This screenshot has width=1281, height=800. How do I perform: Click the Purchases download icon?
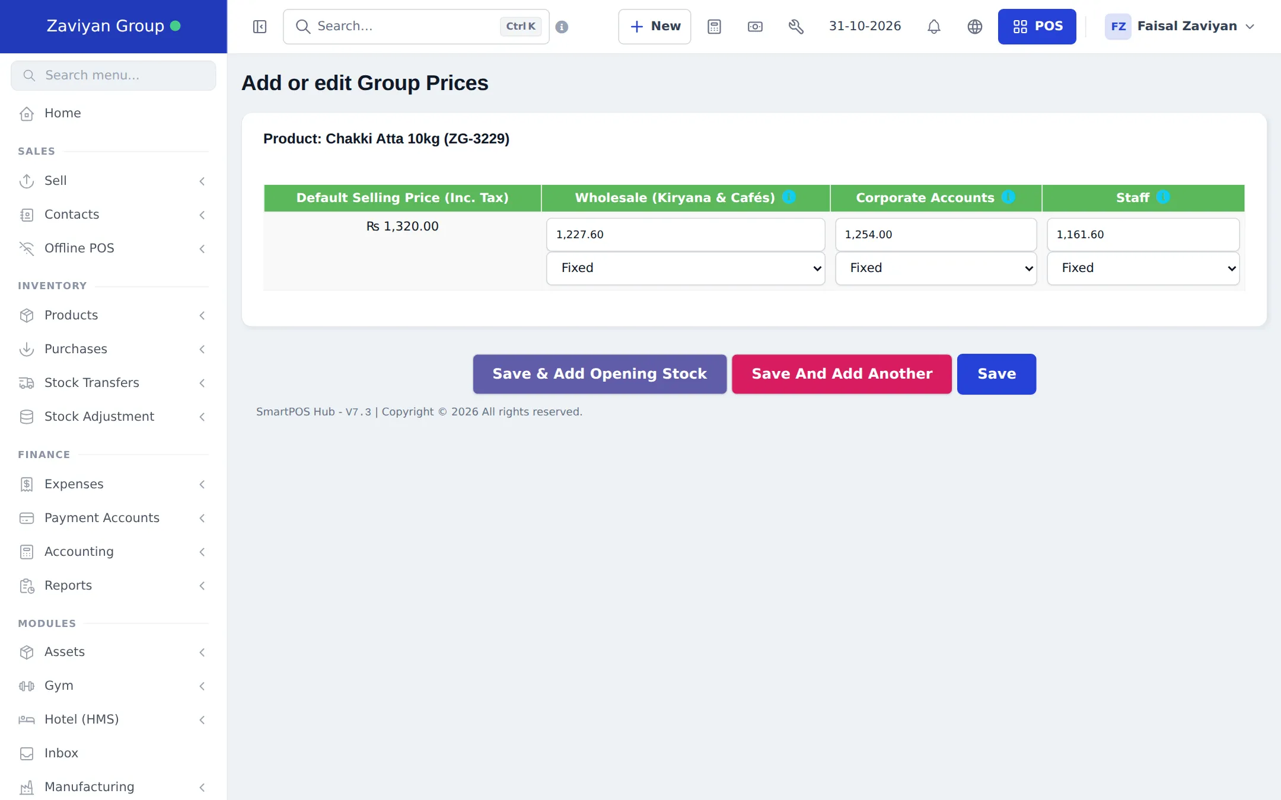pyautogui.click(x=27, y=349)
